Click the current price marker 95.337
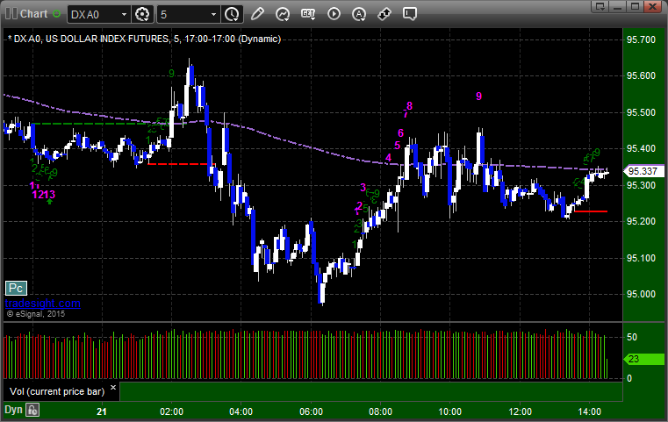 (x=643, y=171)
